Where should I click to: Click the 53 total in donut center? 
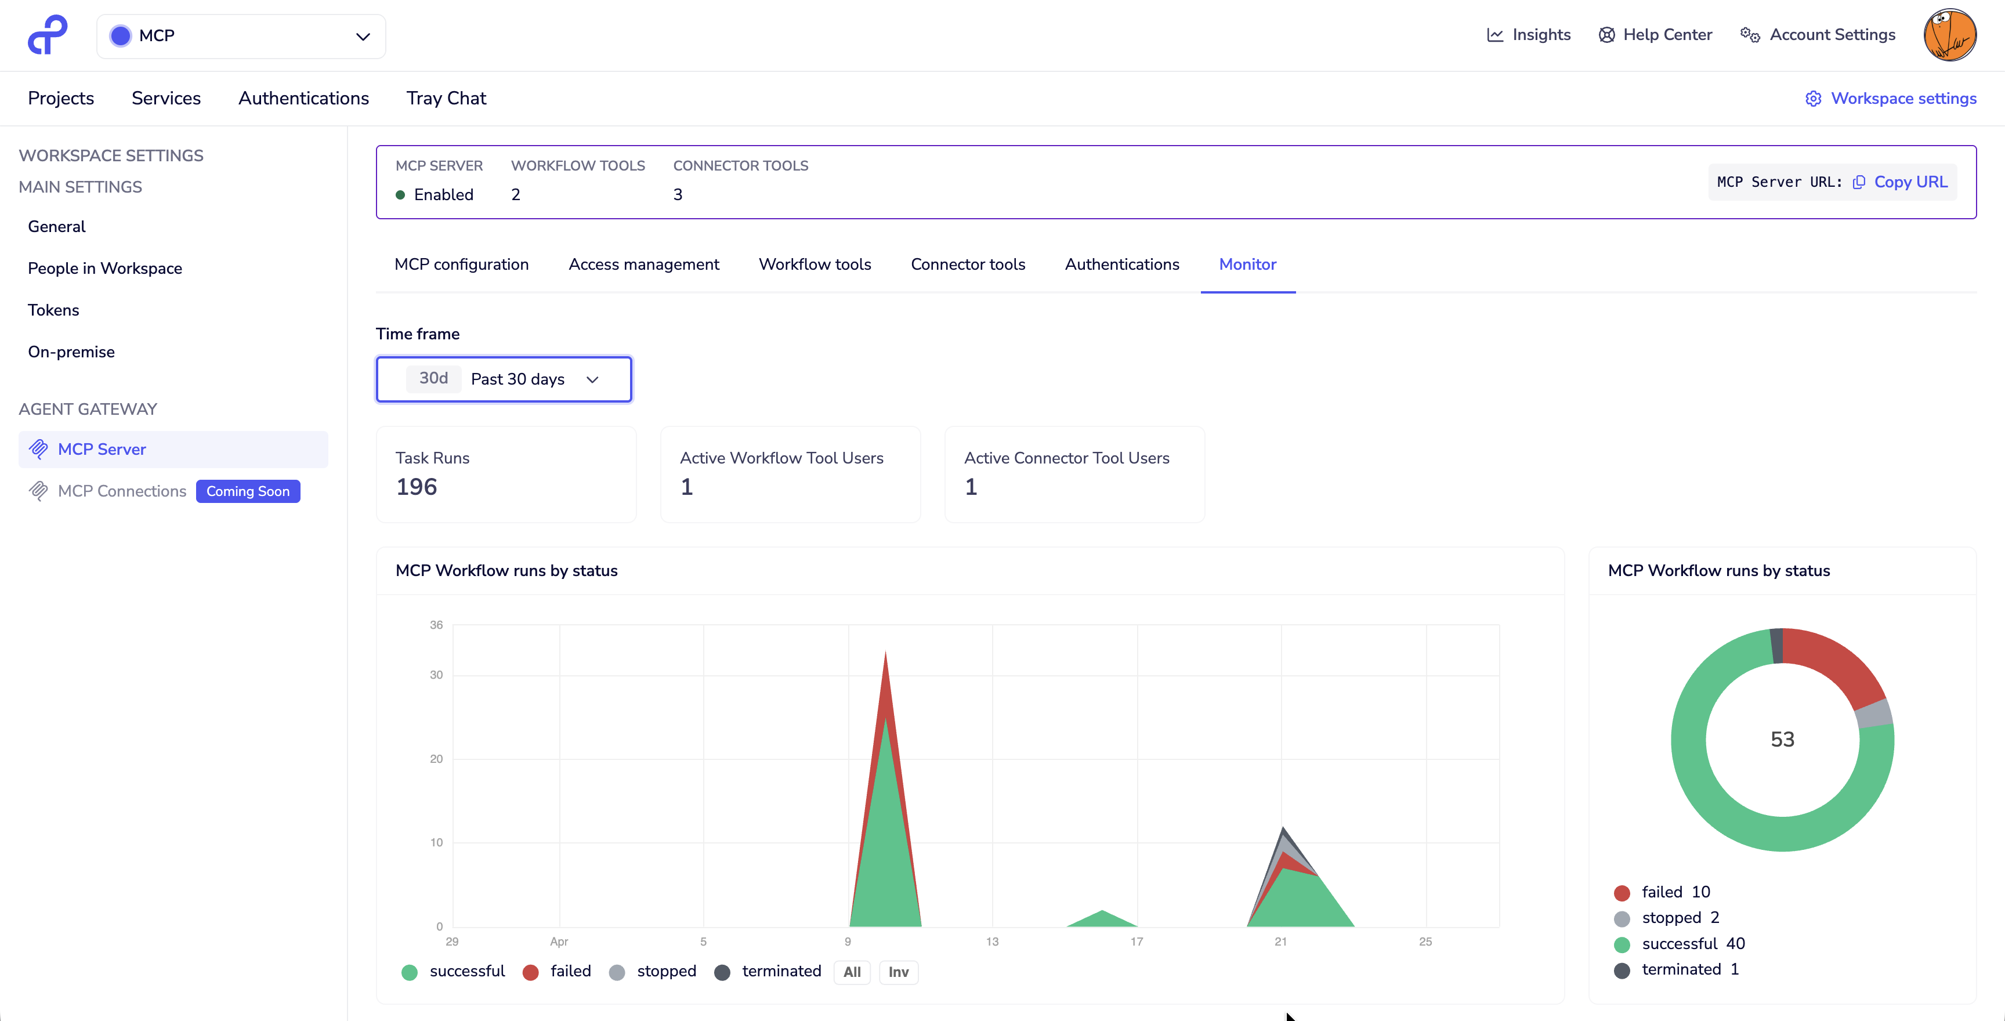[1782, 739]
